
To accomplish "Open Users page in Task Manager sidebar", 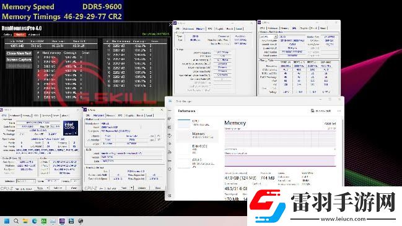I will (170, 152).
